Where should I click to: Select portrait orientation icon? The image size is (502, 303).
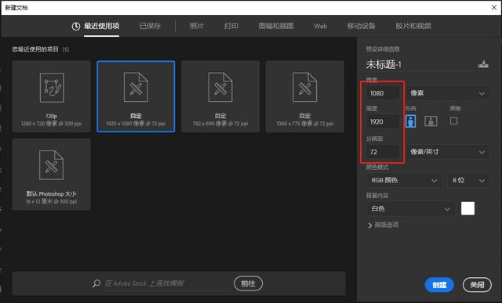(411, 121)
